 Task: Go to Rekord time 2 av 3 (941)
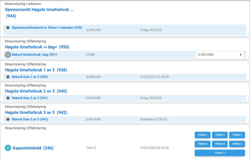pyautogui.click(x=30, y=98)
